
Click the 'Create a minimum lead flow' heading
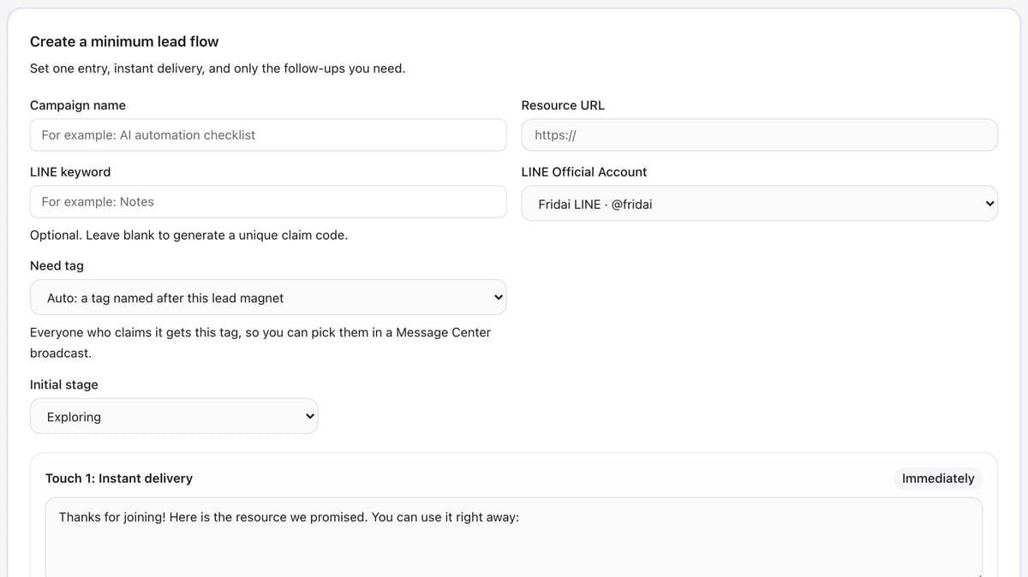[124, 41]
